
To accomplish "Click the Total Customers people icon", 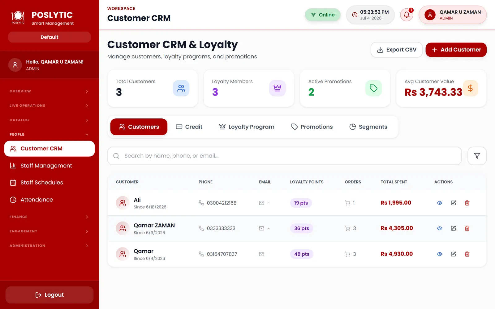I will (x=181, y=88).
